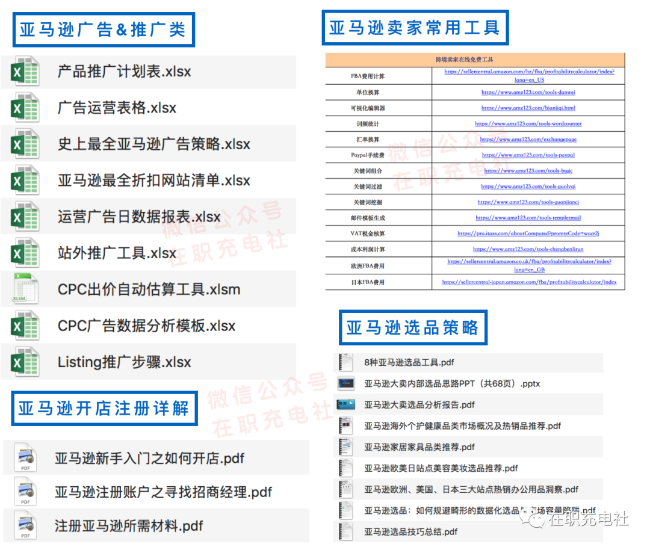Open the Excel icon next to CPC广告数据分析模板.xlsx
650x547 pixels.
pyautogui.click(x=25, y=326)
